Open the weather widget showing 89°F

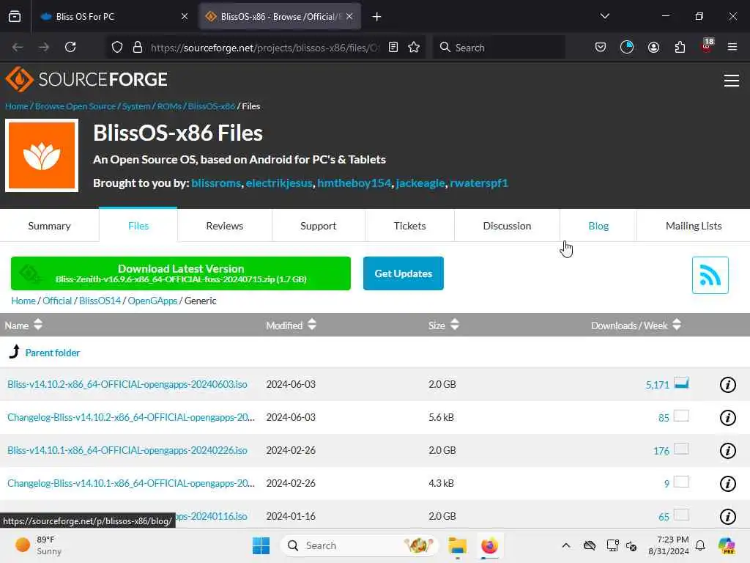click(38, 545)
